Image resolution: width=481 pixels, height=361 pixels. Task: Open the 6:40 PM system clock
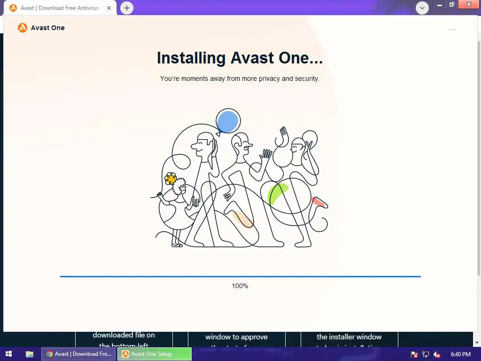[x=460, y=354]
